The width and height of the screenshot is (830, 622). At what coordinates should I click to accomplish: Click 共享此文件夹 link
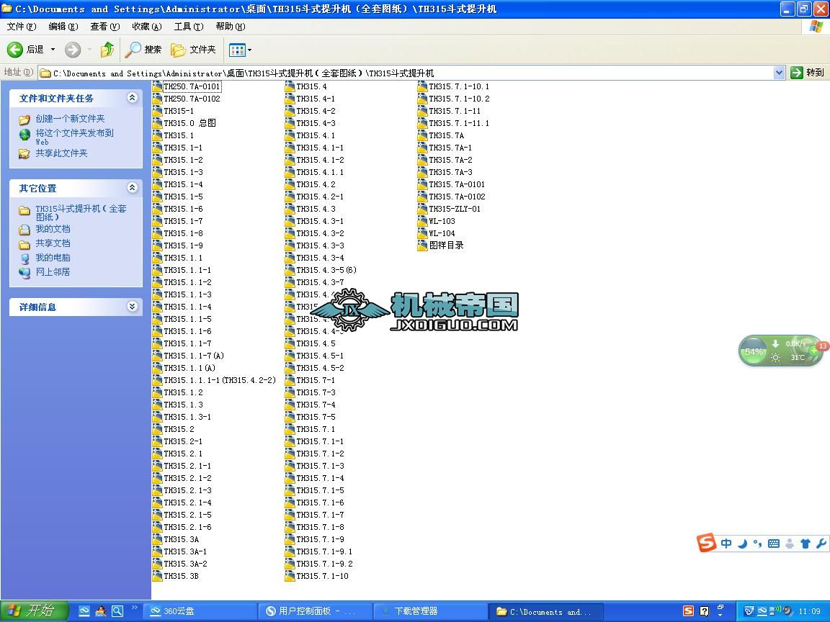coord(61,153)
